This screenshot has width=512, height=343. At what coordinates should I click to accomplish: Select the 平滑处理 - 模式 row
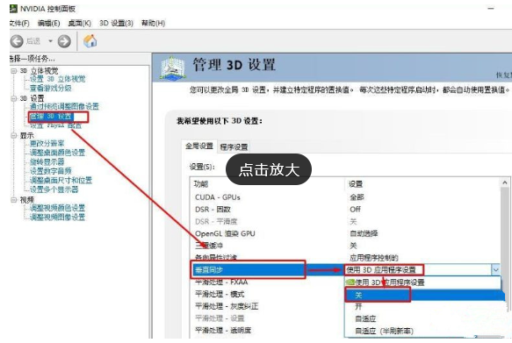pos(268,294)
